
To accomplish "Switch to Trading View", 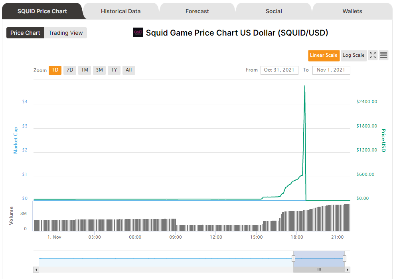I will tap(66, 33).
